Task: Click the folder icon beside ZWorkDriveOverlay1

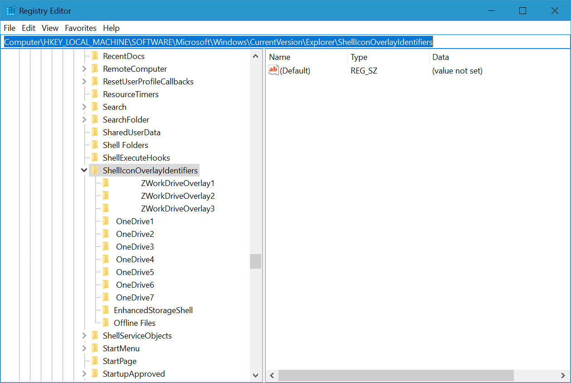Action: 106,183
